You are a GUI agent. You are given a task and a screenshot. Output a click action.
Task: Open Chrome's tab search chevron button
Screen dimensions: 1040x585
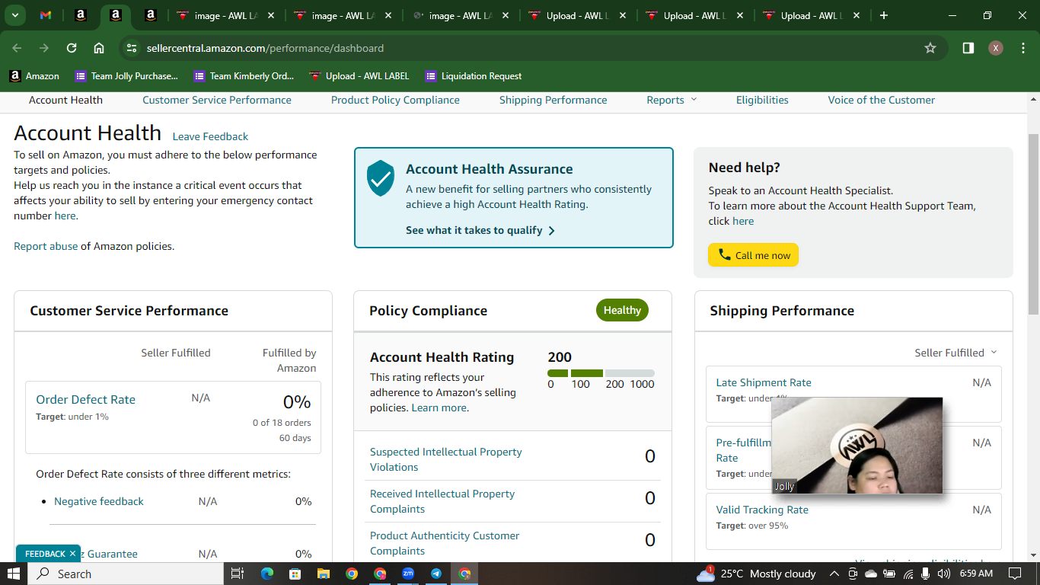(14, 15)
